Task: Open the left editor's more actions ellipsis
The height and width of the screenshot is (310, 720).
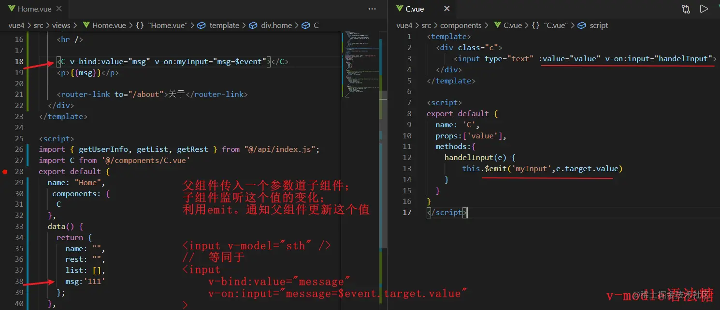Action: (x=372, y=9)
